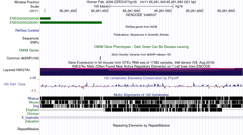Image resolution: width=243 pixels, height=135 pixels.
Task: Select the short ENSG00000300048 green gene bar
Action: point(45,19)
